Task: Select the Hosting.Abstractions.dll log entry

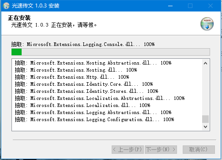Action: 93,63
